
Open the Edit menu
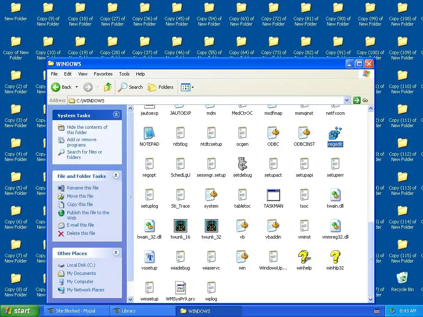coord(68,74)
